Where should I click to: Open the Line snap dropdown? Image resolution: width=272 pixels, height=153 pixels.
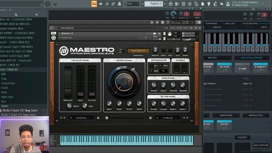133,4
